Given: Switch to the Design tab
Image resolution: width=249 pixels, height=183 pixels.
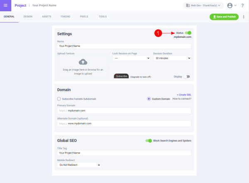Looking at the screenshot, I should click(x=28, y=17).
